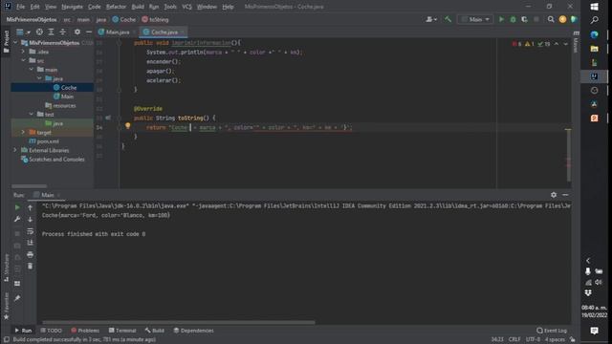Viewport: 612px width, 344px height.
Task: Pin the Run tab with the pin icon
Action: pyautogui.click(x=17, y=298)
